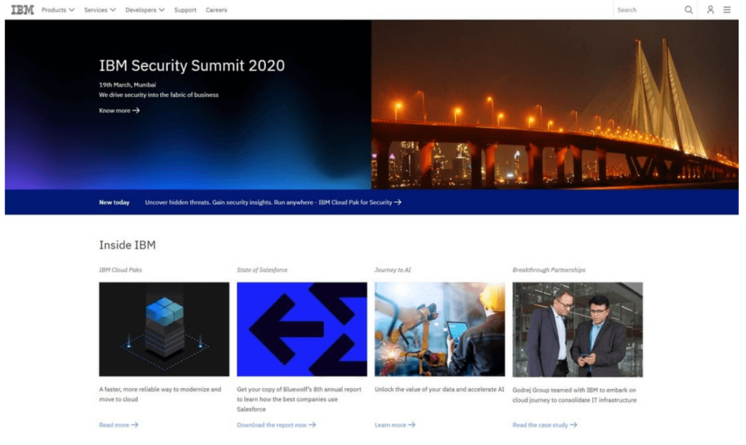Open the IBM Cloud Paks cube thumbnail
746x445 pixels.
(x=164, y=329)
